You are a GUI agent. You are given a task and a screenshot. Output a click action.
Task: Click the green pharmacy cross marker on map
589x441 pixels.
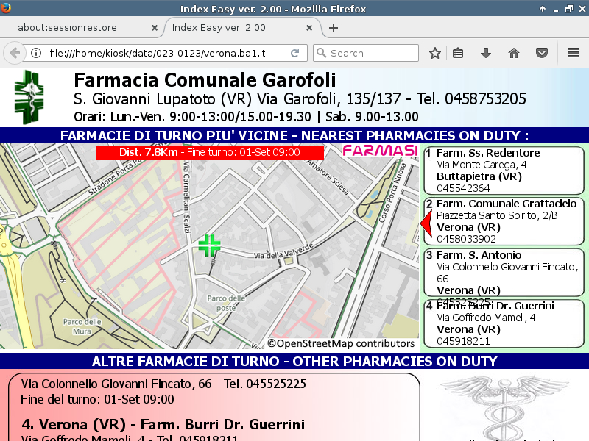tap(209, 245)
